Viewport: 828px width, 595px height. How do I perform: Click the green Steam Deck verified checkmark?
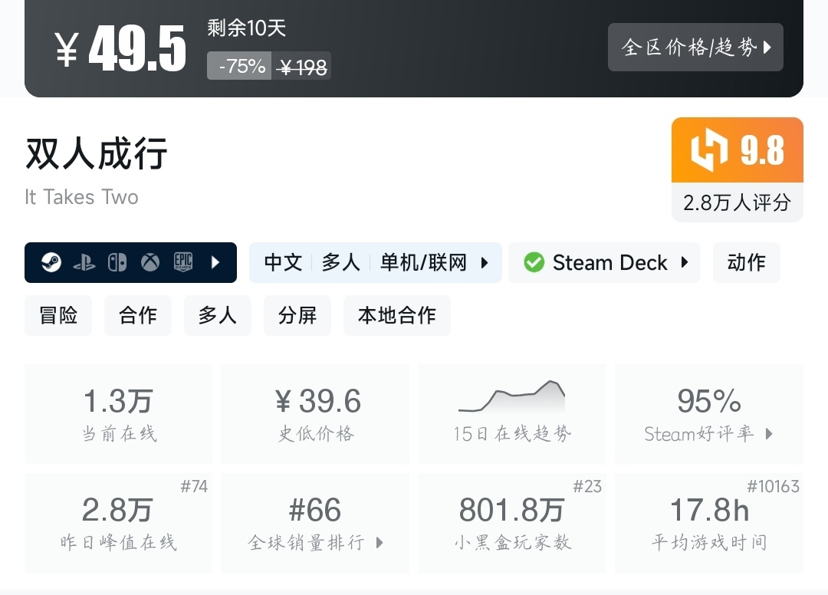click(534, 263)
